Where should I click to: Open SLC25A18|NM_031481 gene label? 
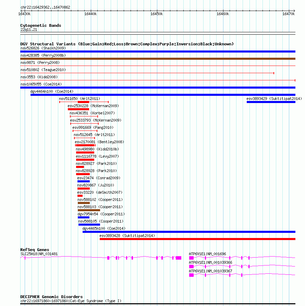[x=39, y=254]
